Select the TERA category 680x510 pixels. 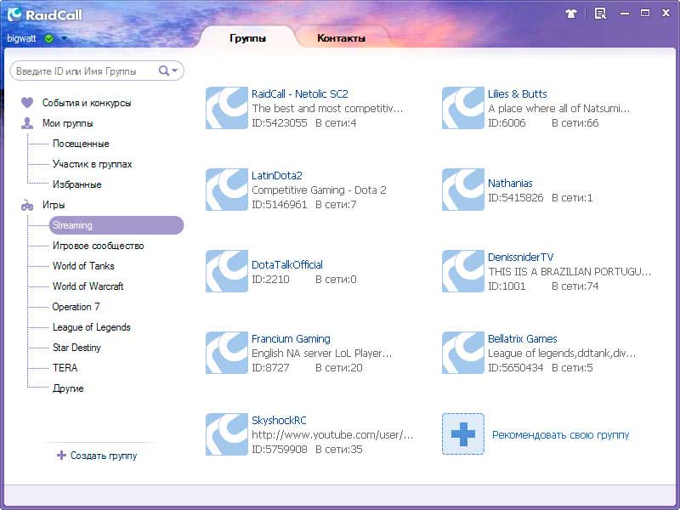coord(65,368)
